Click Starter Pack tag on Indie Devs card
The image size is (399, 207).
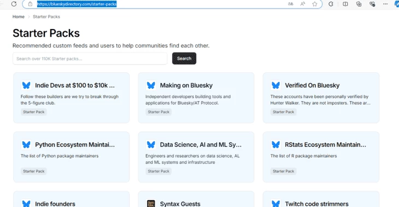tap(33, 112)
